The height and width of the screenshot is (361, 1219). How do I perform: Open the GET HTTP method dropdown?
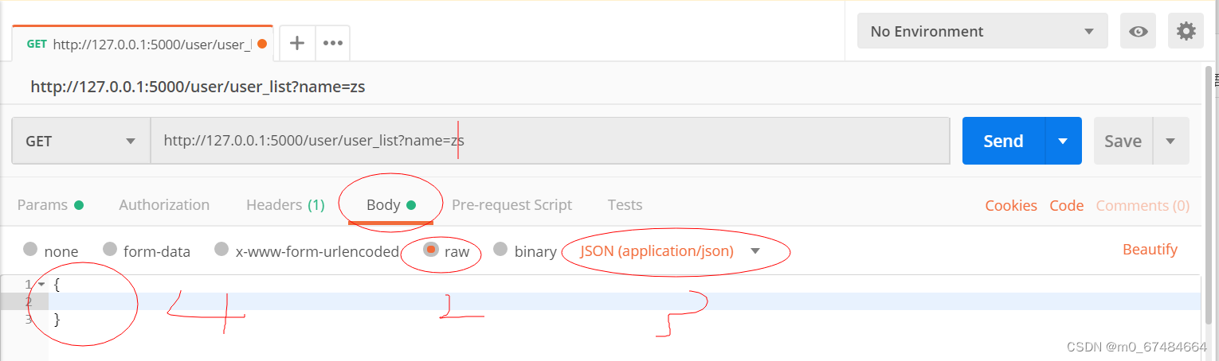click(x=80, y=141)
